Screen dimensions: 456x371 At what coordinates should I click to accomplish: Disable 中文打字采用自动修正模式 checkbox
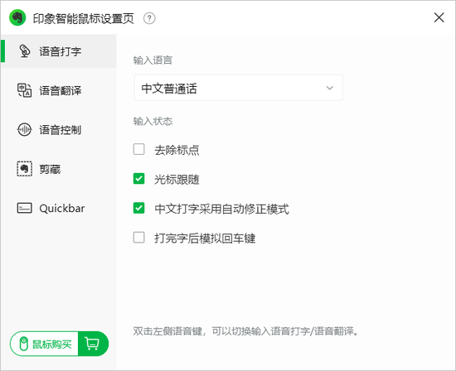(x=139, y=208)
